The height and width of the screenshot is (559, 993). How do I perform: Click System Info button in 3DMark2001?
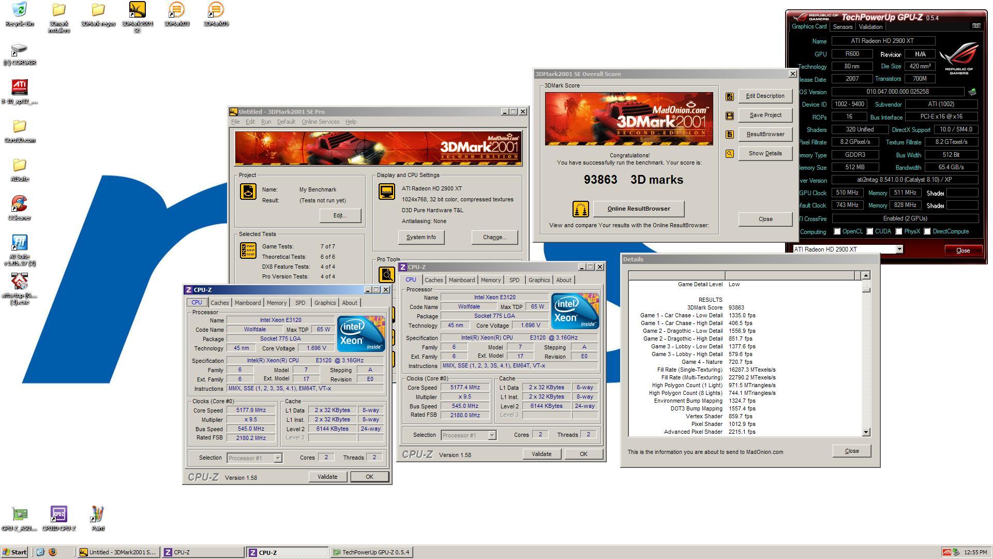pyautogui.click(x=421, y=238)
